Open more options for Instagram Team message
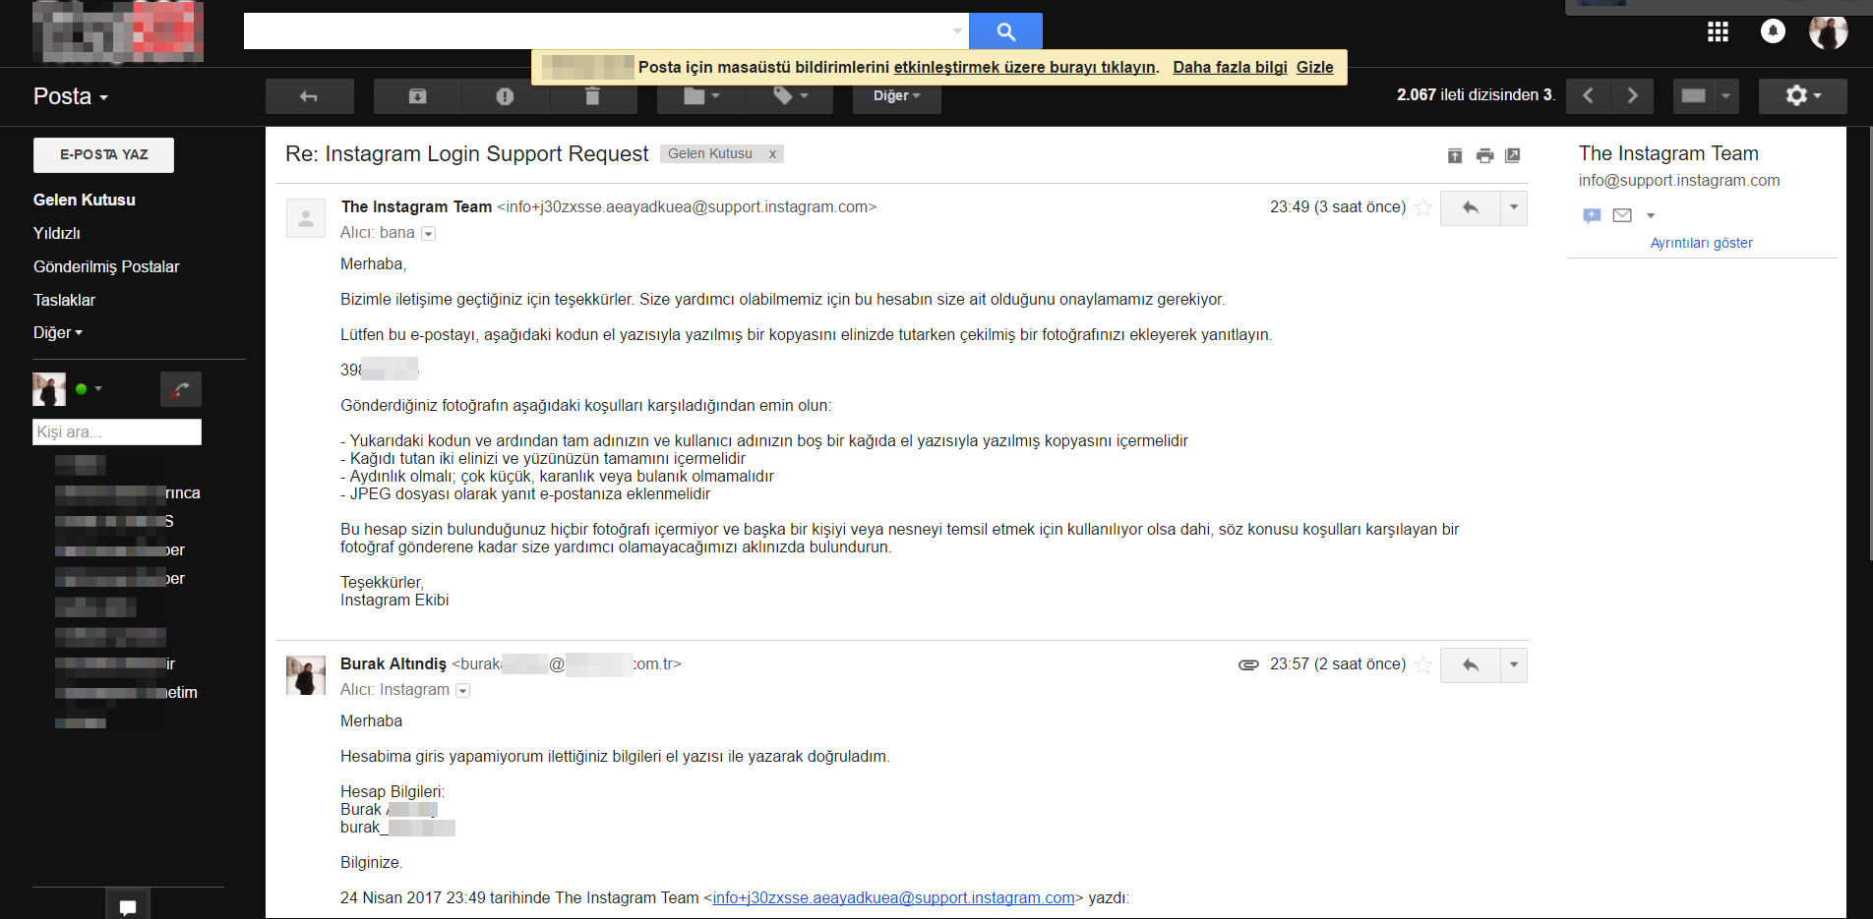1873x919 pixels. (x=1514, y=207)
